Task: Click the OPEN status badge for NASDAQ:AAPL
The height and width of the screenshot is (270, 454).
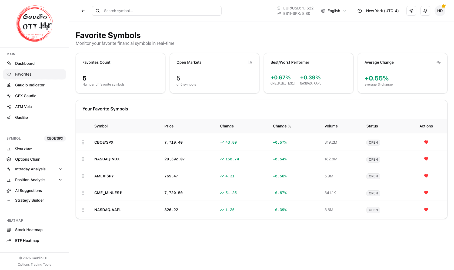Action: [x=373, y=210]
